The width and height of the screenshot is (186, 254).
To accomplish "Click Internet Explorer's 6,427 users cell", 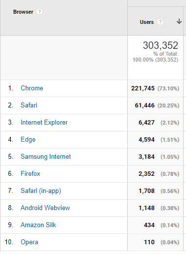I will (x=156, y=123).
